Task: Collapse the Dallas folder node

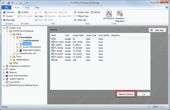Action: [x=11, y=34]
